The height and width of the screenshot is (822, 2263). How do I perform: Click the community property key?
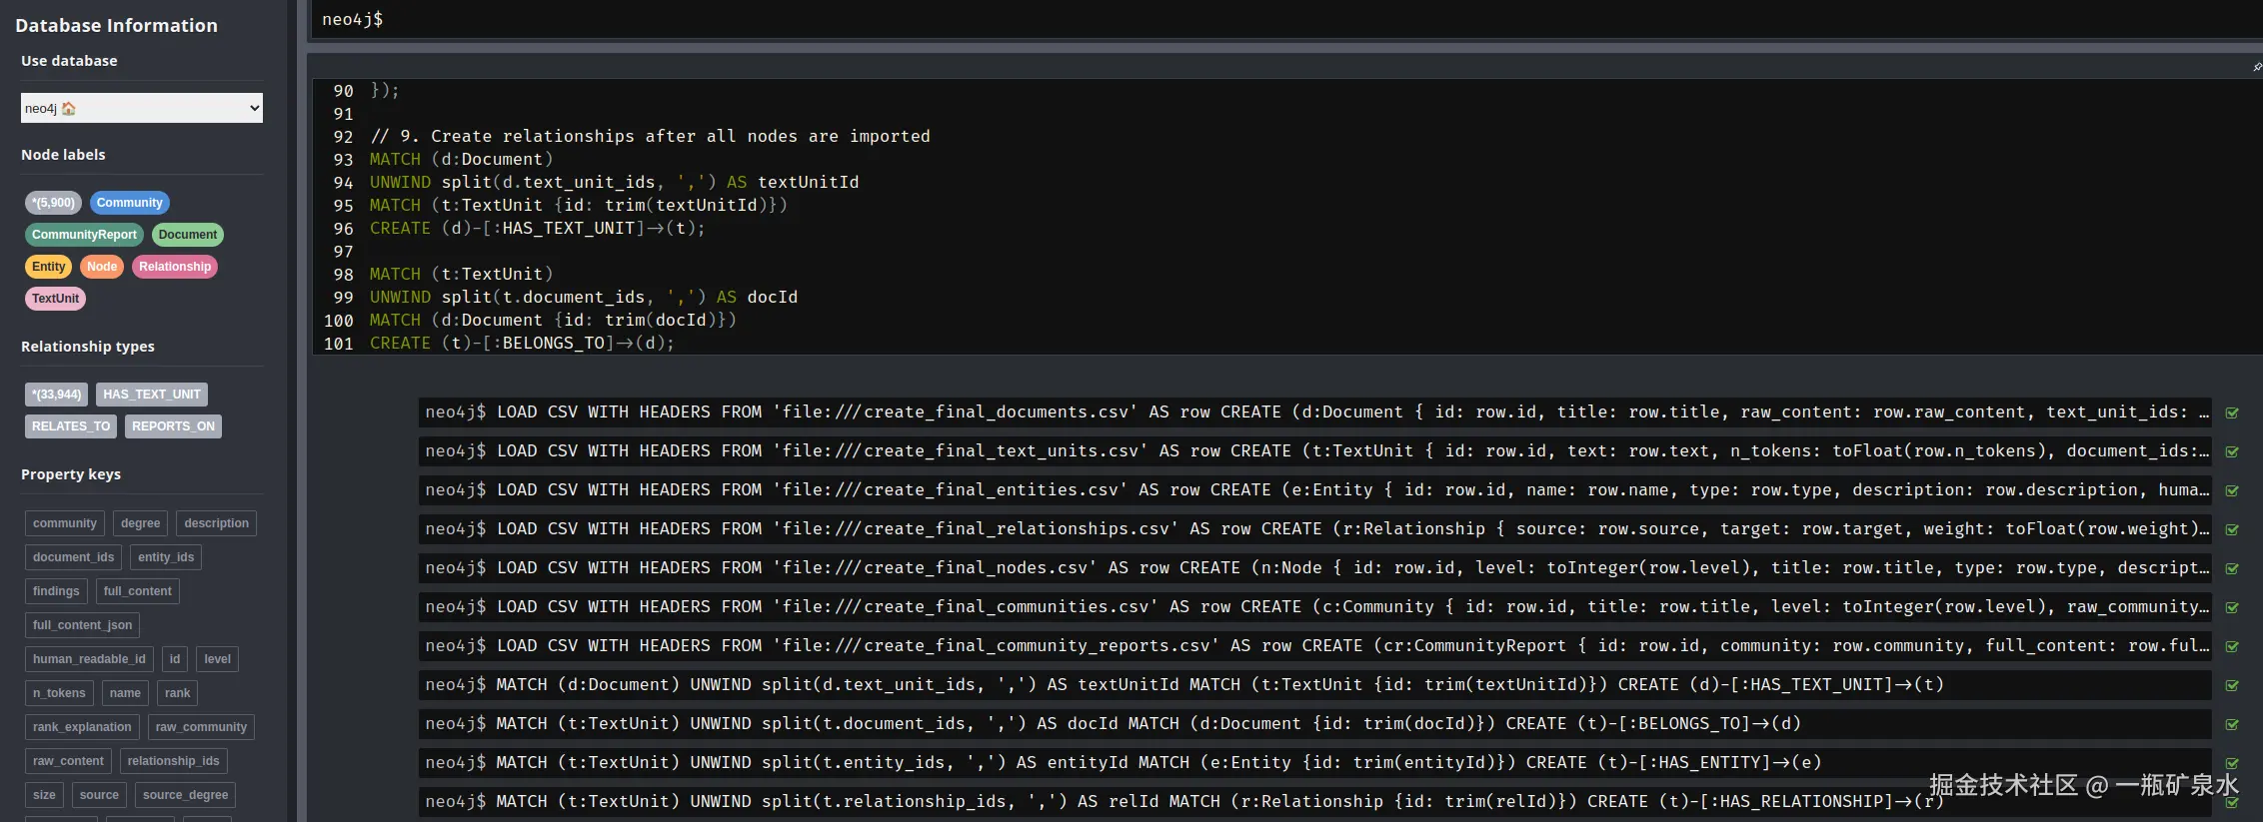65,523
